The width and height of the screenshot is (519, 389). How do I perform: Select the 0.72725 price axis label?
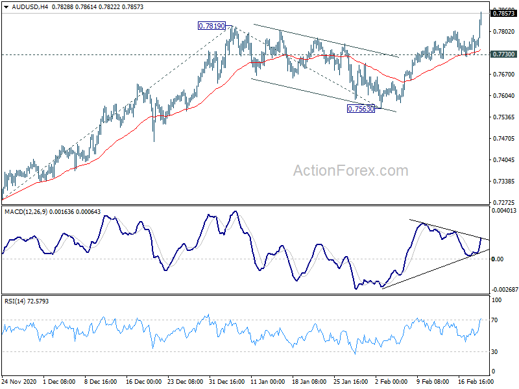click(x=504, y=202)
